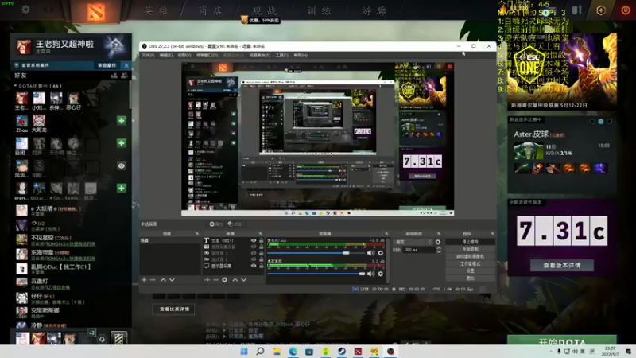636x358 pixels.
Task: Undock the 场景 panel with its float icon
Action: pos(197,234)
